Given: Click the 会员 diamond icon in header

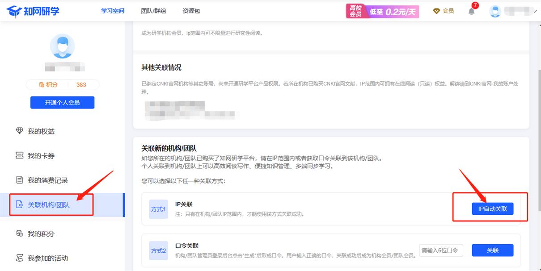Looking at the screenshot, I should [436, 11].
